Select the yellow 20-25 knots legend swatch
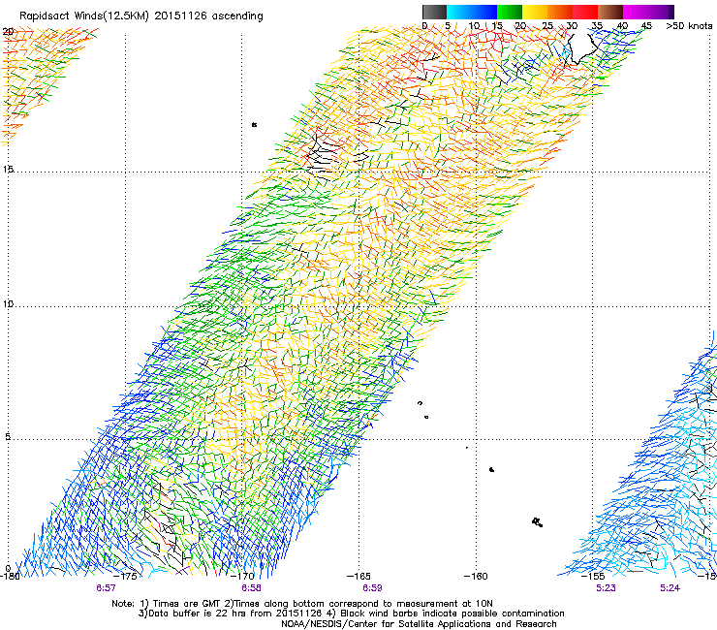Image resolution: width=717 pixels, height=630 pixels. pyautogui.click(x=535, y=12)
